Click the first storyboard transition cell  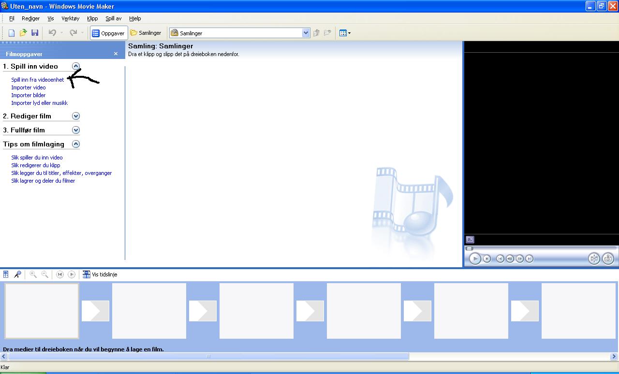tap(95, 311)
